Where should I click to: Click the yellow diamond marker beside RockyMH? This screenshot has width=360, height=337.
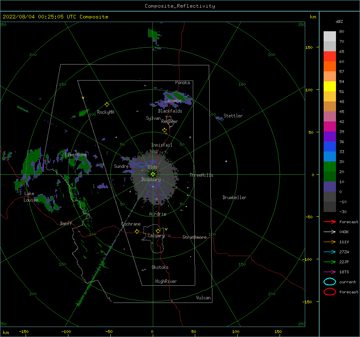tap(107, 105)
